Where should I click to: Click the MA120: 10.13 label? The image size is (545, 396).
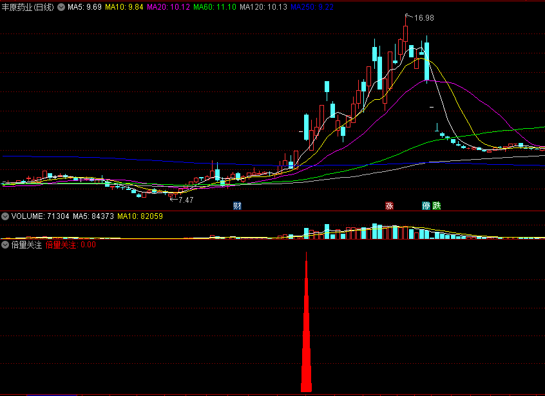point(263,7)
